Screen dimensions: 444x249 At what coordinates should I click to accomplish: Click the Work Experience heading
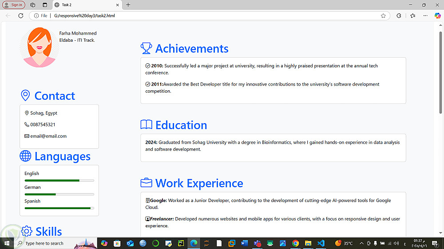[x=199, y=183]
